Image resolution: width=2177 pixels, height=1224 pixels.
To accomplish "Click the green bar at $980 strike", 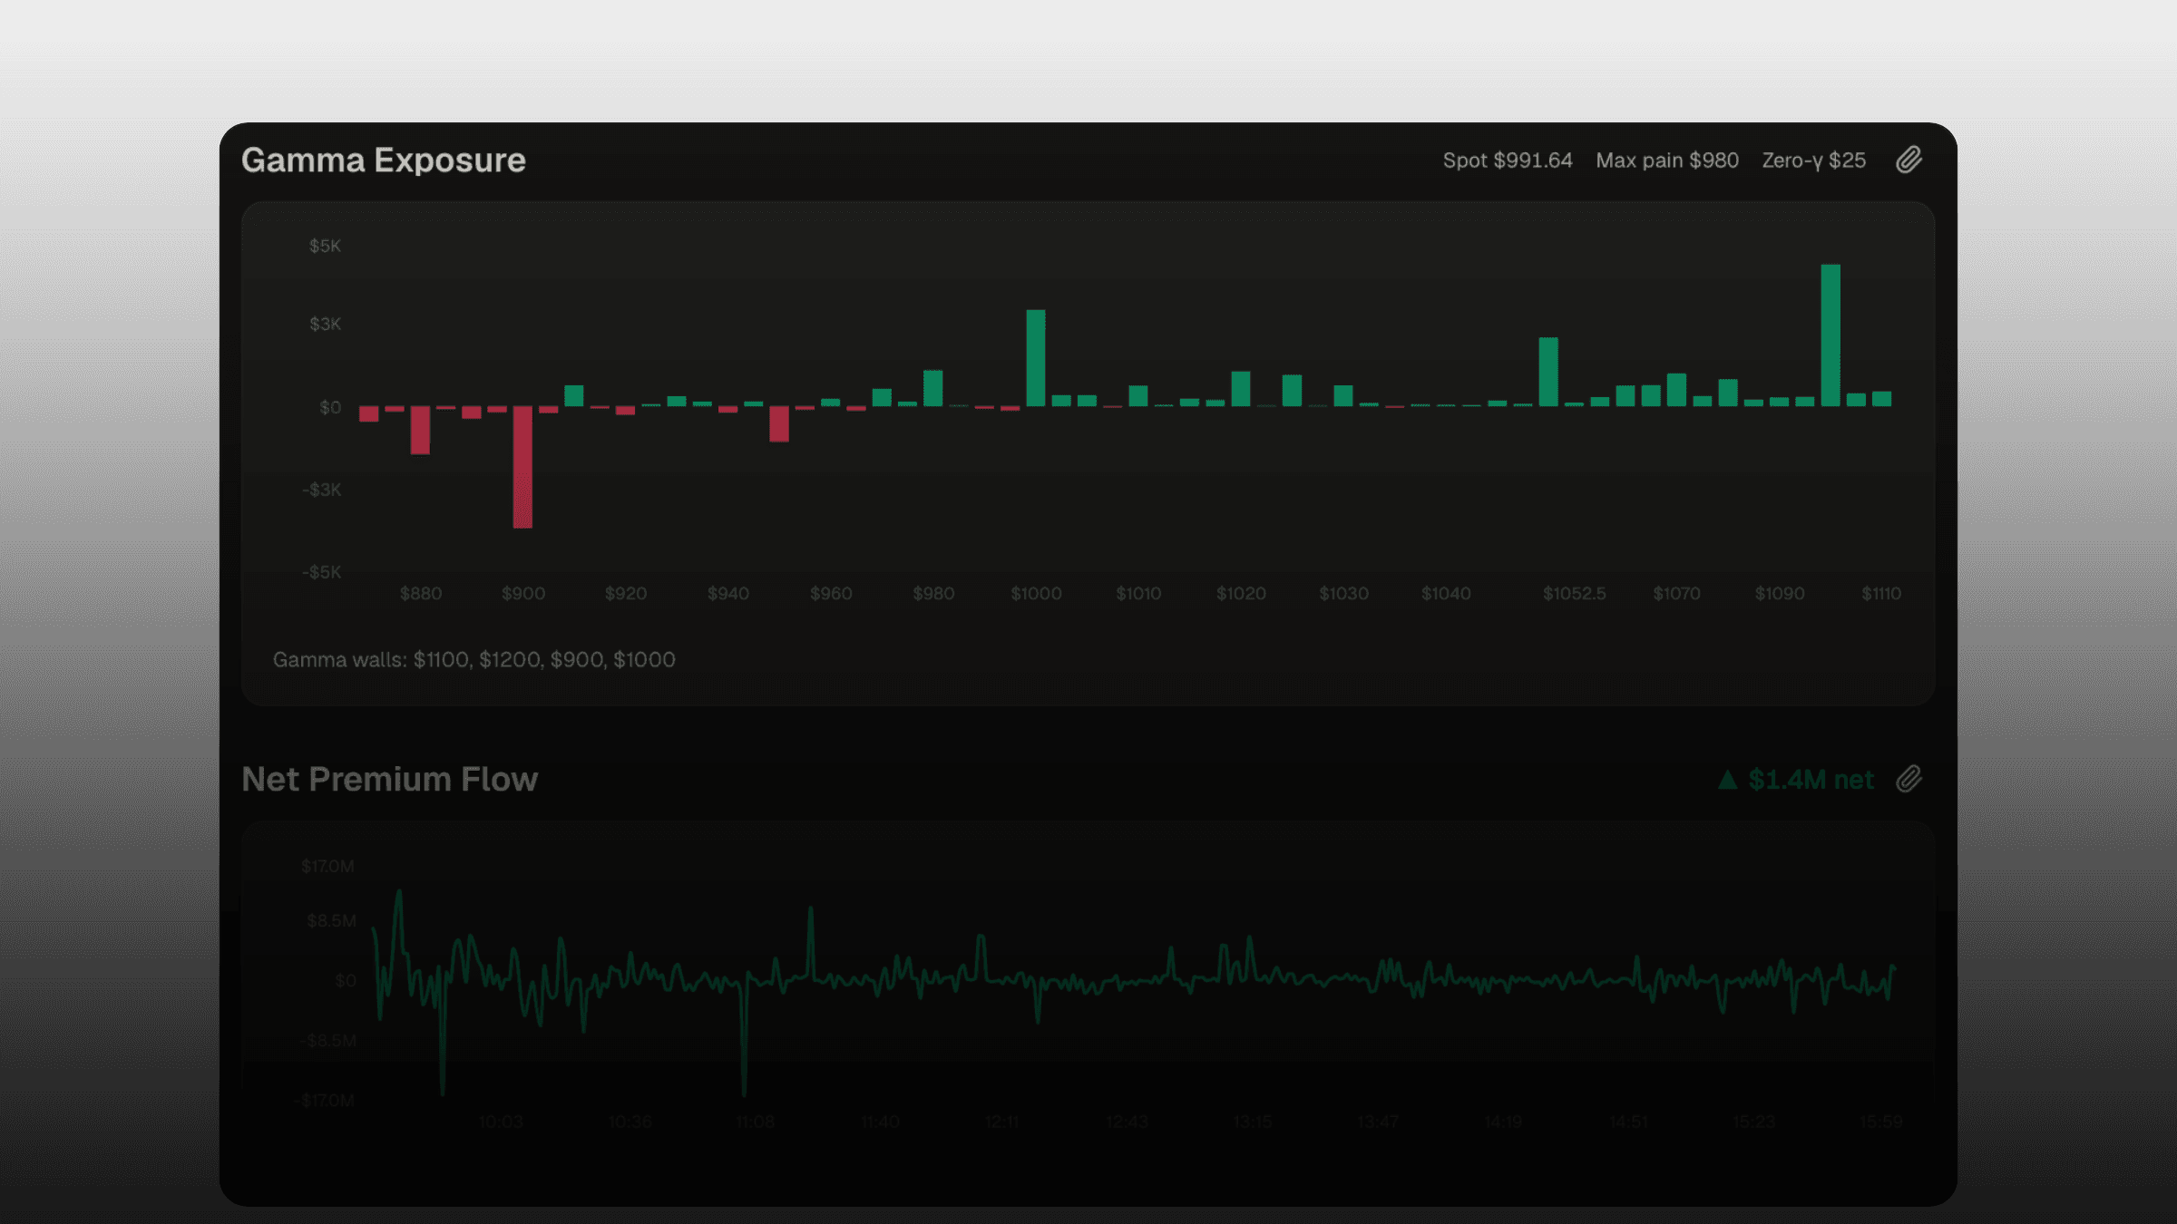I will click(933, 388).
